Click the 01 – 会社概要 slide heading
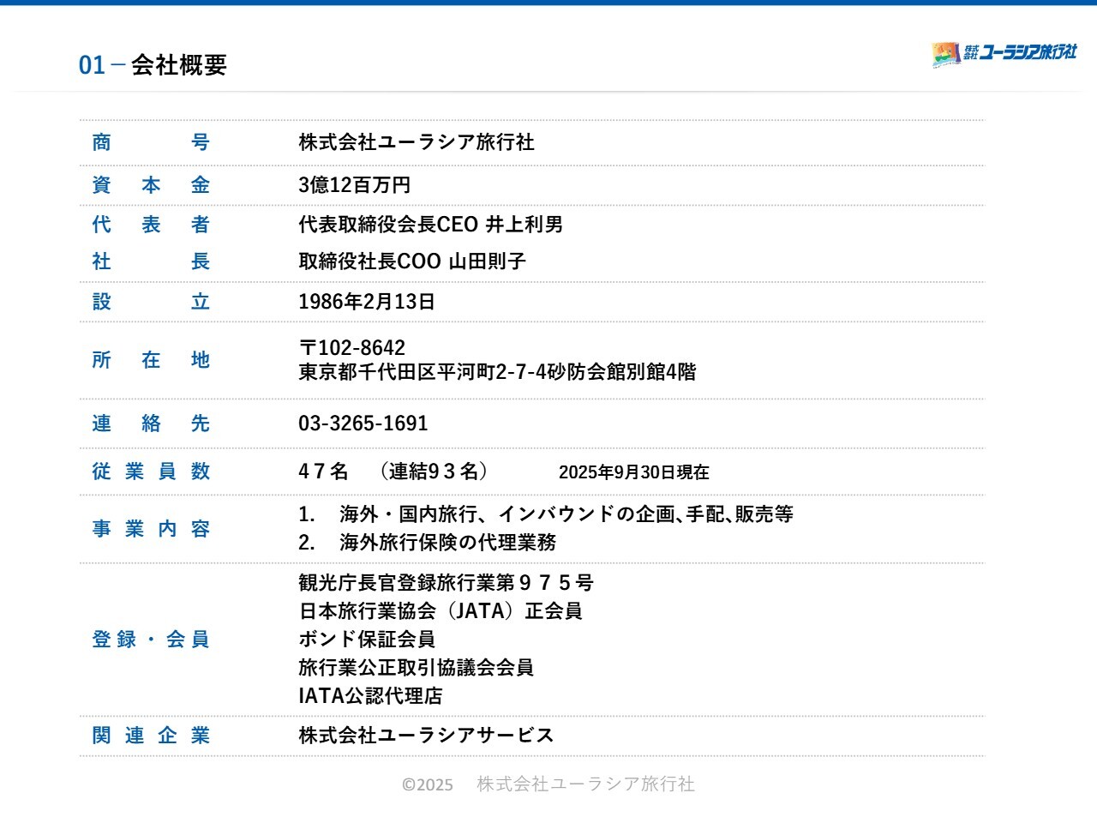The height and width of the screenshot is (823, 1097). [x=153, y=65]
